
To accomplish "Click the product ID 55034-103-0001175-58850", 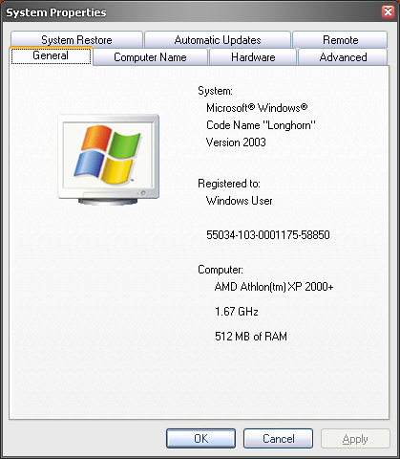I will [x=268, y=235].
